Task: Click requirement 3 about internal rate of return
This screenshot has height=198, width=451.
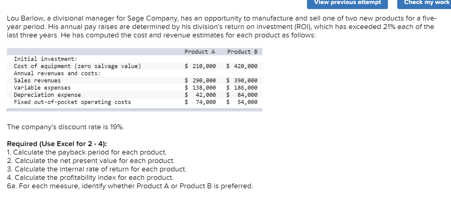Action: pyautogui.click(x=97, y=169)
